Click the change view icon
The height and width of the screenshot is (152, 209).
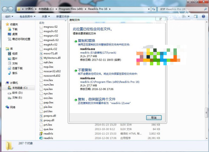click(184, 16)
